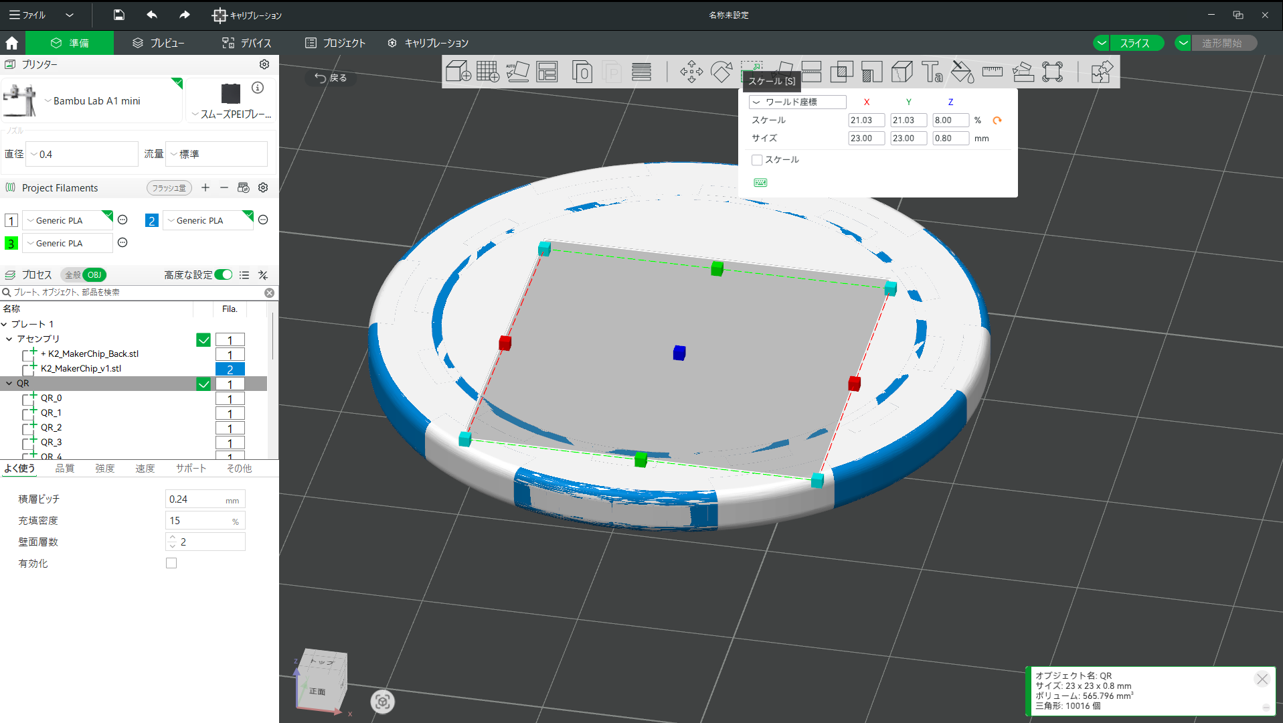Click the Save floppy disk icon
1283x723 pixels.
click(x=118, y=15)
